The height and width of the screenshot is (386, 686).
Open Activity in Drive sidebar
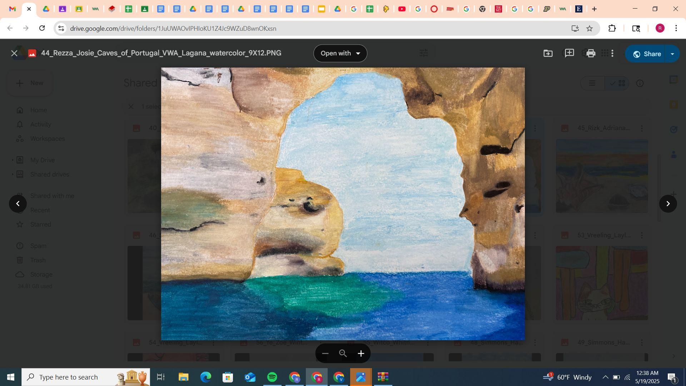(40, 124)
